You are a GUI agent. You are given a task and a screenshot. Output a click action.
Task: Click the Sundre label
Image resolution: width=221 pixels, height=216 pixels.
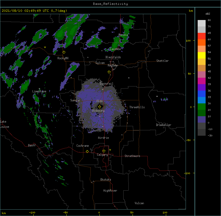click(x=75, y=100)
